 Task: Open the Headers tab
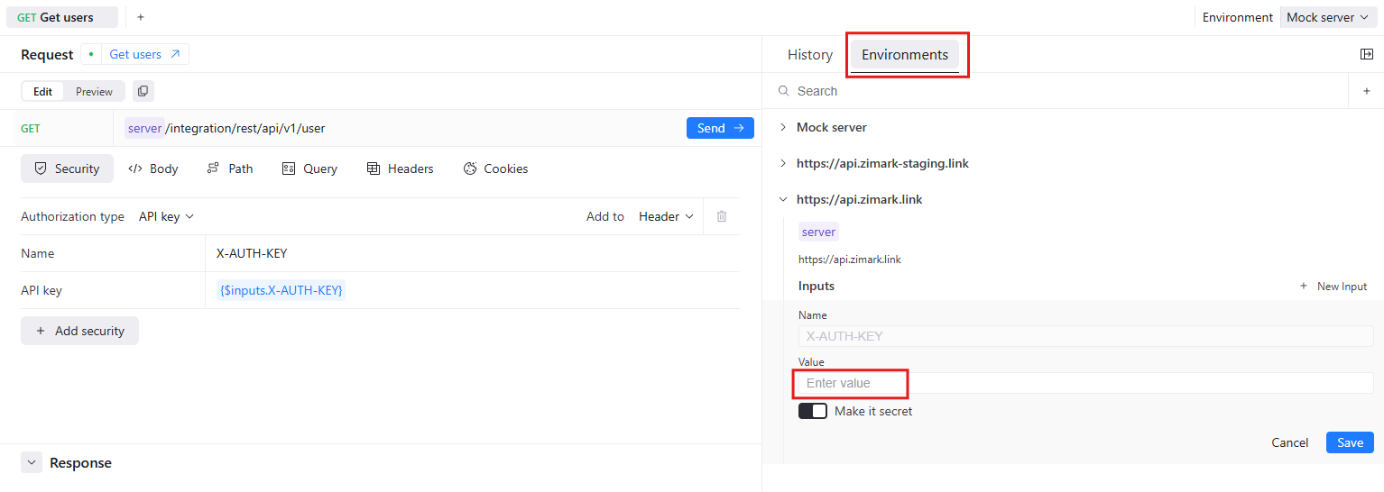tap(400, 169)
